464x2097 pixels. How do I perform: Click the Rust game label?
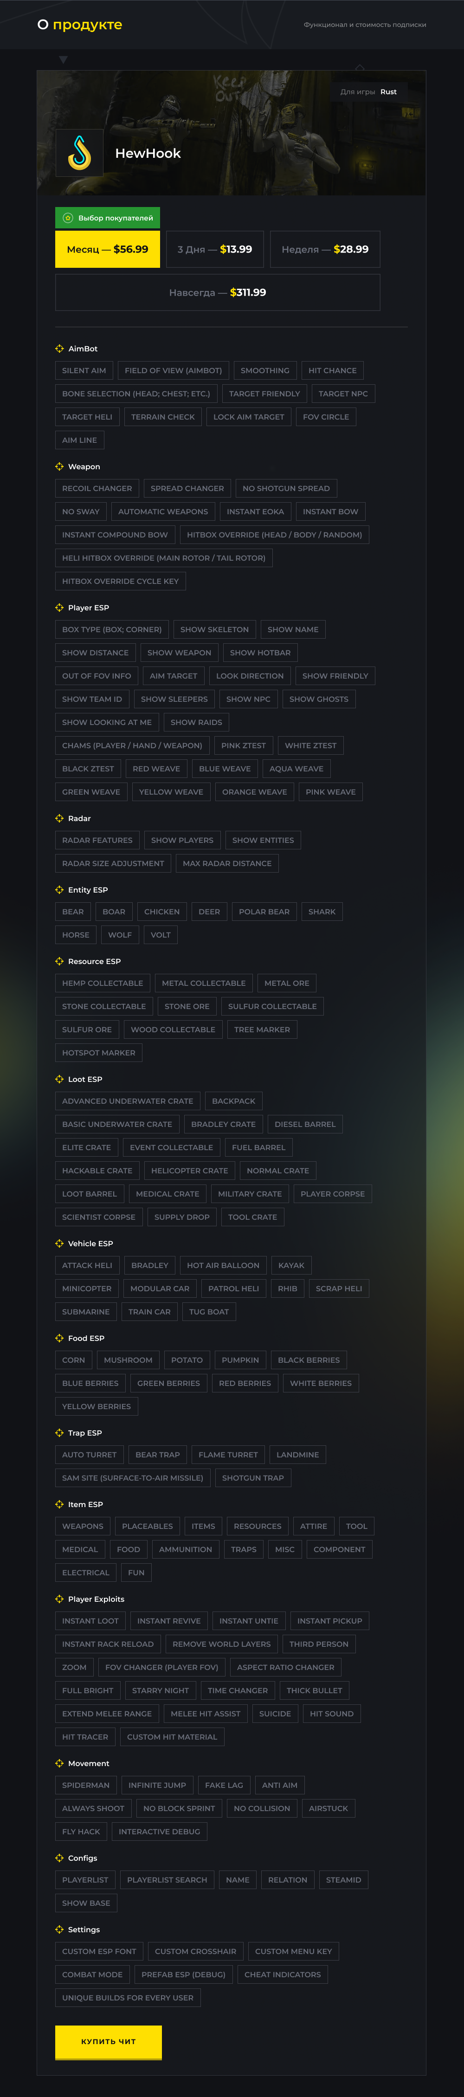(388, 92)
